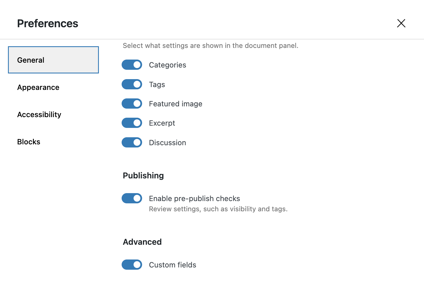Toggle the Discussion panel switch

click(x=132, y=142)
